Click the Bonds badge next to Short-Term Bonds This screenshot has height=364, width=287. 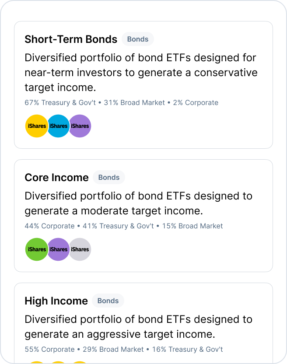(137, 39)
